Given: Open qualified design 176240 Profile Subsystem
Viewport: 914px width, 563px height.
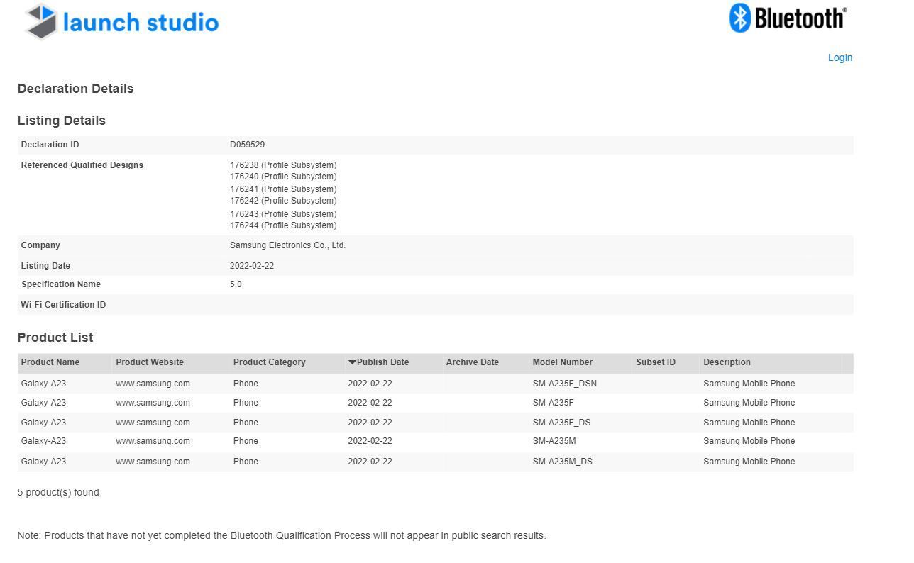Looking at the screenshot, I should pos(283,177).
